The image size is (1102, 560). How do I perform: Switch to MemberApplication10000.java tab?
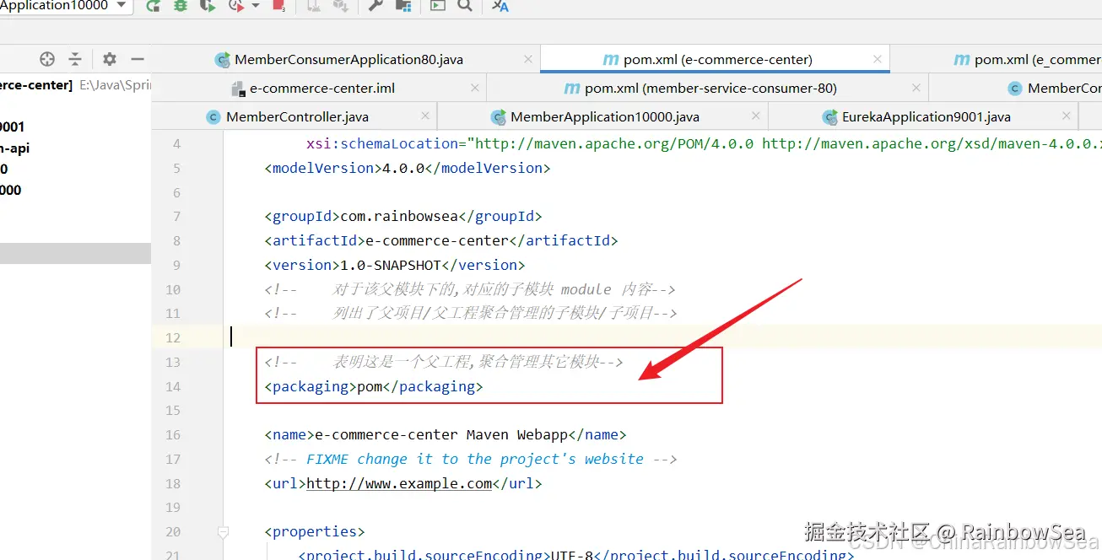pos(605,117)
